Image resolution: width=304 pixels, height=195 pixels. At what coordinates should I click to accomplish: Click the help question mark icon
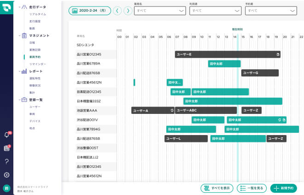pyautogui.click(x=6, y=161)
